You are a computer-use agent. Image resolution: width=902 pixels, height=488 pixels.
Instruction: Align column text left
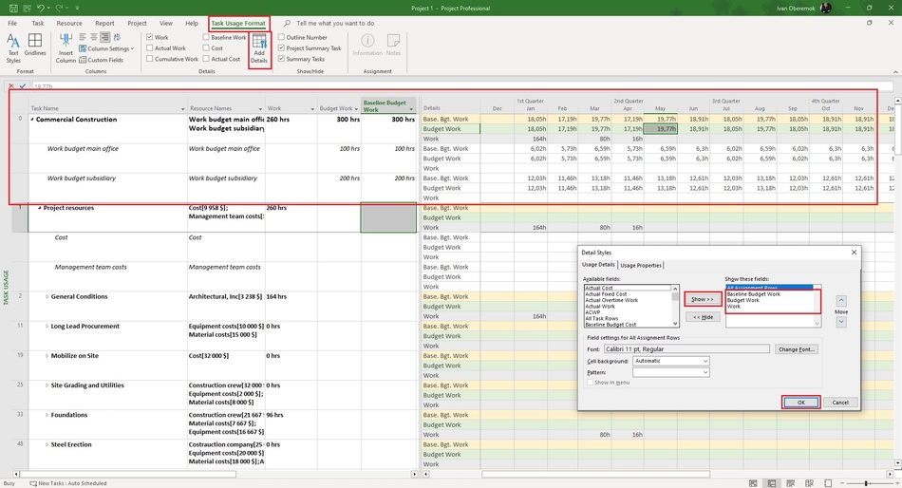pyautogui.click(x=83, y=37)
